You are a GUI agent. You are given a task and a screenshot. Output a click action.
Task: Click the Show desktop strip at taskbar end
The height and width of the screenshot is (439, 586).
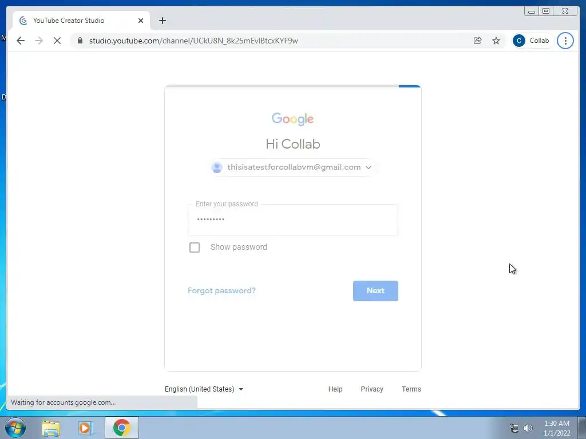(x=582, y=428)
